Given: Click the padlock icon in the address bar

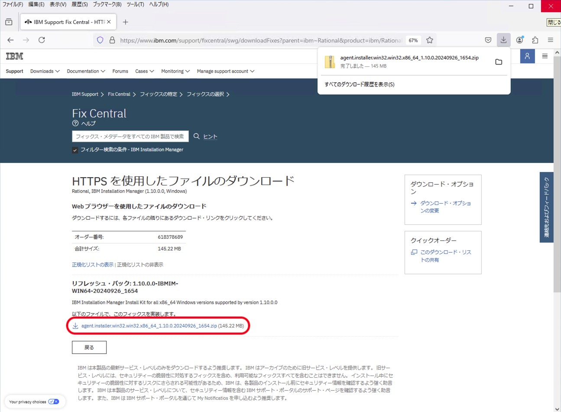Looking at the screenshot, I should click(x=112, y=39).
